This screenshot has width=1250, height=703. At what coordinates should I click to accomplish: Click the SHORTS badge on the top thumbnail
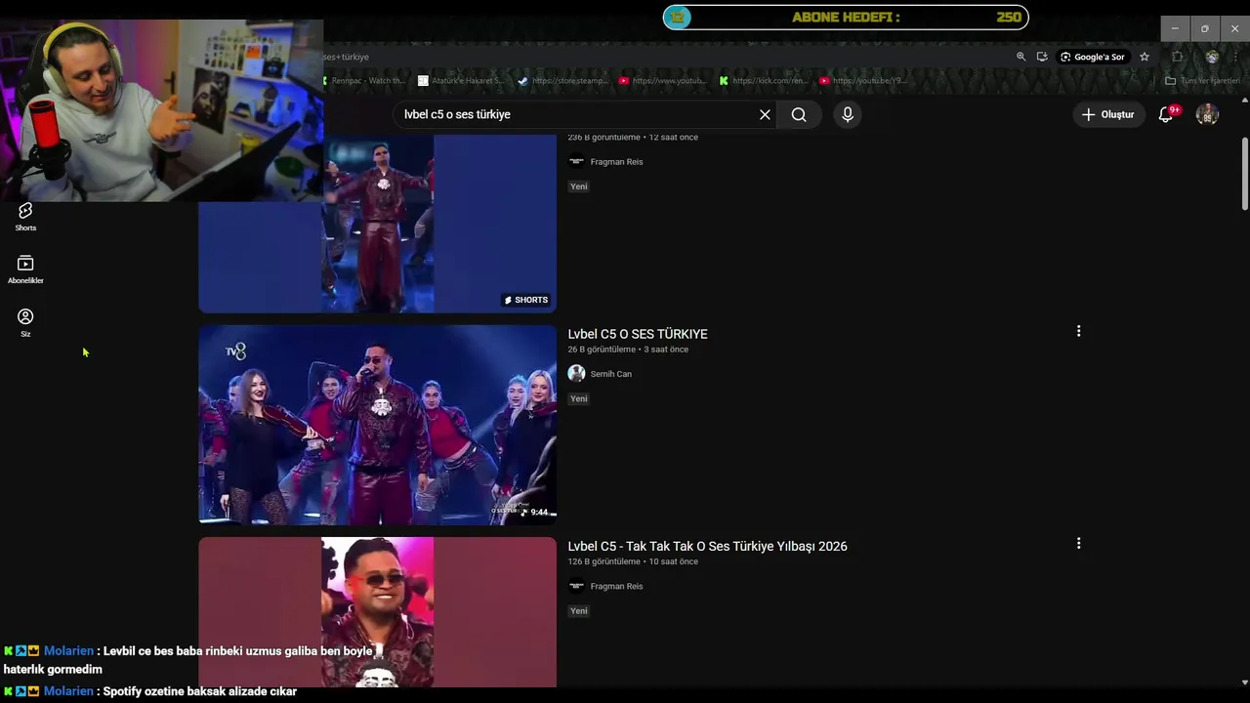526,300
